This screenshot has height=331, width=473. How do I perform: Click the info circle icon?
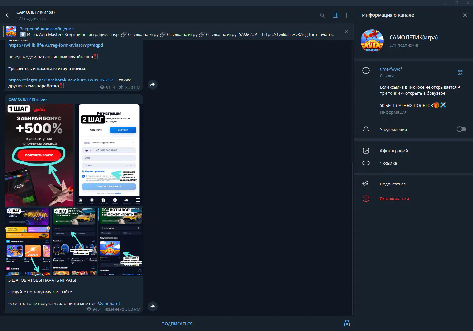coord(366,71)
